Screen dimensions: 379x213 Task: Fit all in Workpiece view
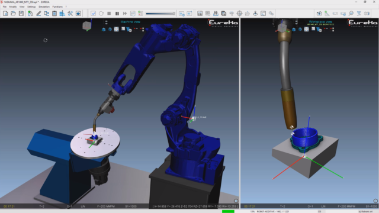click(x=306, y=29)
